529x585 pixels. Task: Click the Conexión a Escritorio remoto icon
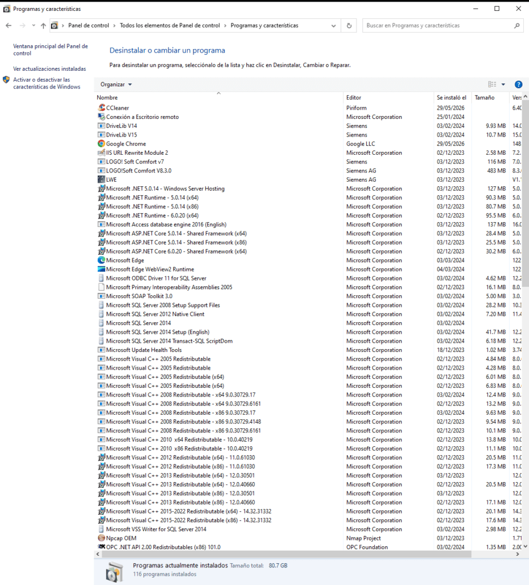tap(101, 117)
